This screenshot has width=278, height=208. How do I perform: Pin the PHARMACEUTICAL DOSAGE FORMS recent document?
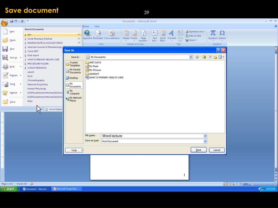point(79,43)
